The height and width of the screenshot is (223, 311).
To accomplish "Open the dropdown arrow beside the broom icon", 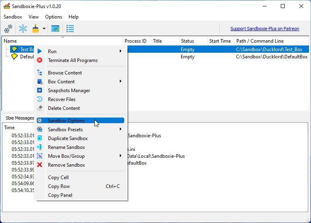I will pyautogui.click(x=44, y=29).
